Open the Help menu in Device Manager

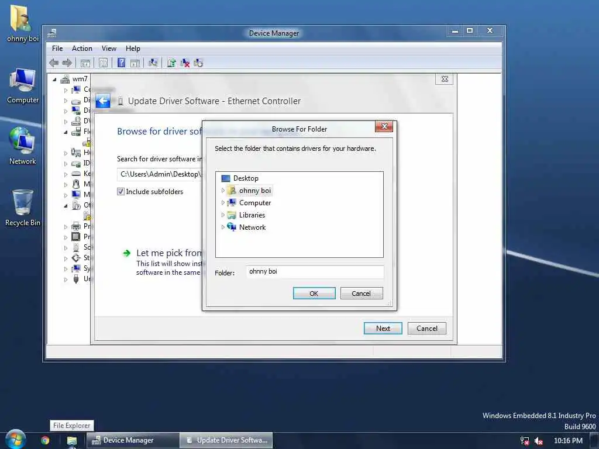(x=133, y=49)
